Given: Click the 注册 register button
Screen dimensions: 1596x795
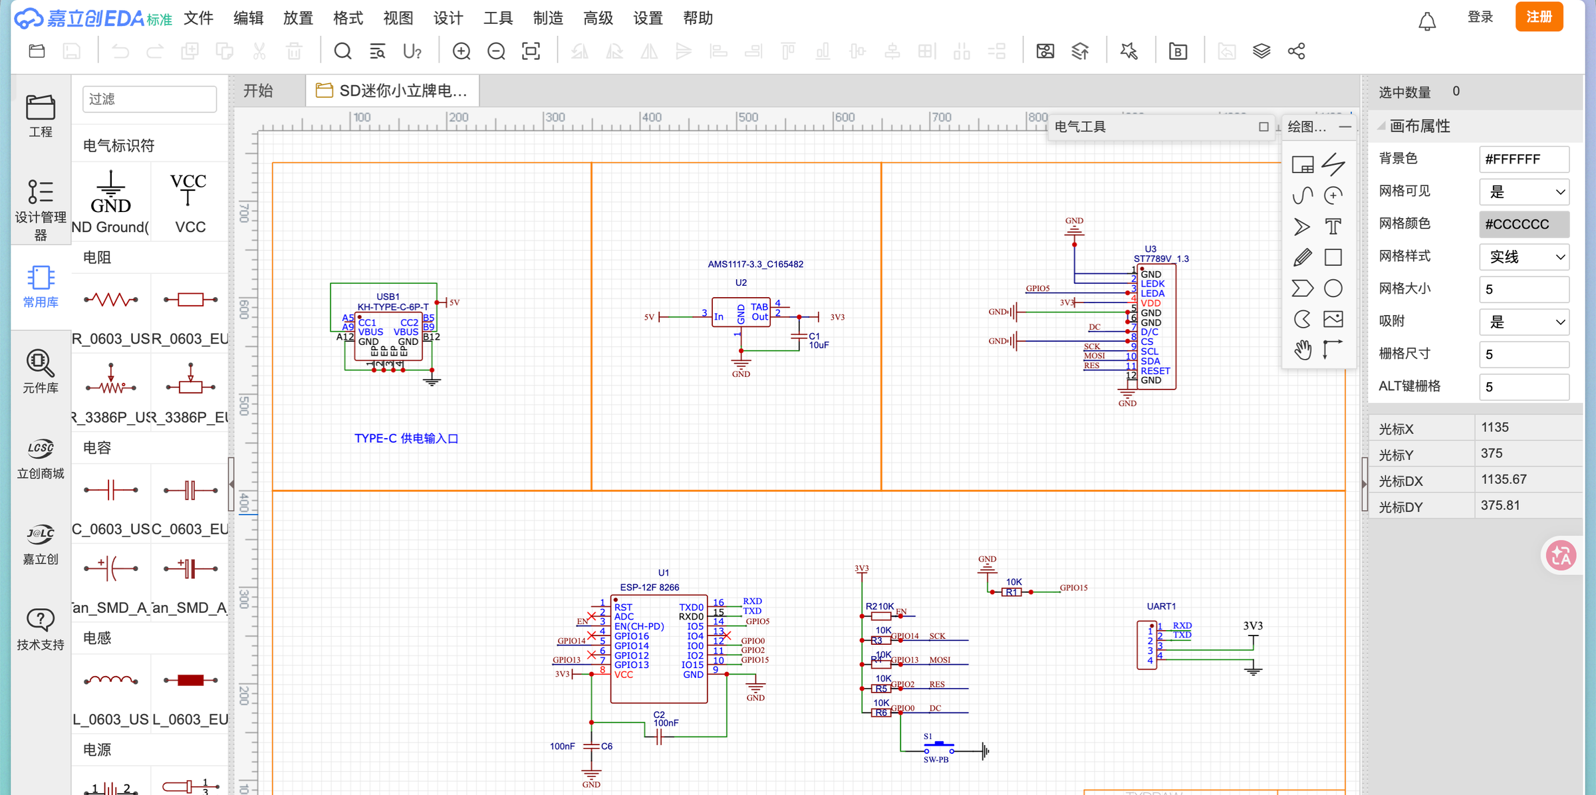Looking at the screenshot, I should coord(1539,17).
